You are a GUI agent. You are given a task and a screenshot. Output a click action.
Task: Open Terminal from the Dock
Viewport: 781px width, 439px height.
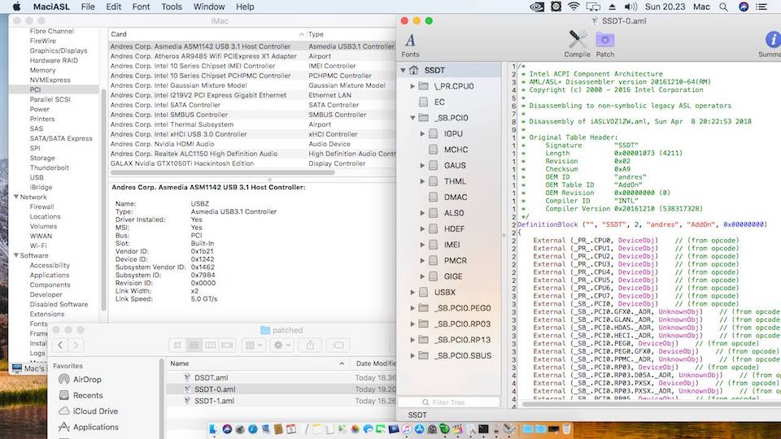tap(483, 429)
